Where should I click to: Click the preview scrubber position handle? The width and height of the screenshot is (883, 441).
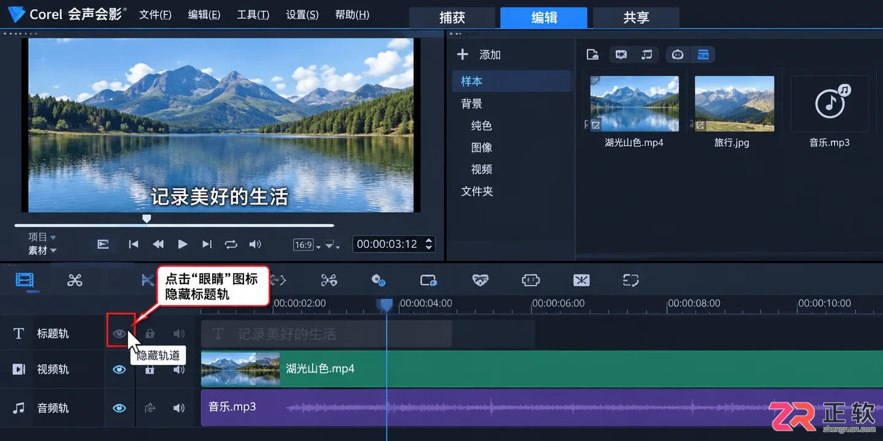coord(147,219)
